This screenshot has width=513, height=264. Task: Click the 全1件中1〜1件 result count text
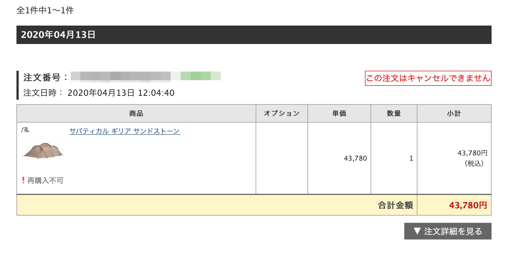coord(45,10)
